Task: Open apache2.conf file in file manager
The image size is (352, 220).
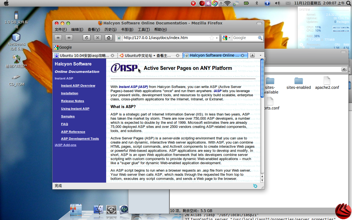Action: (x=327, y=83)
